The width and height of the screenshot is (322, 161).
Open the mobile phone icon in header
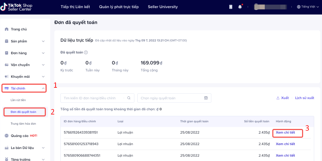[231, 7]
